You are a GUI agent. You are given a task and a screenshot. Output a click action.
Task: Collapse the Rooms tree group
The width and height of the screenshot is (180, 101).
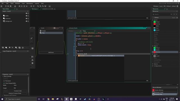point(153,54)
